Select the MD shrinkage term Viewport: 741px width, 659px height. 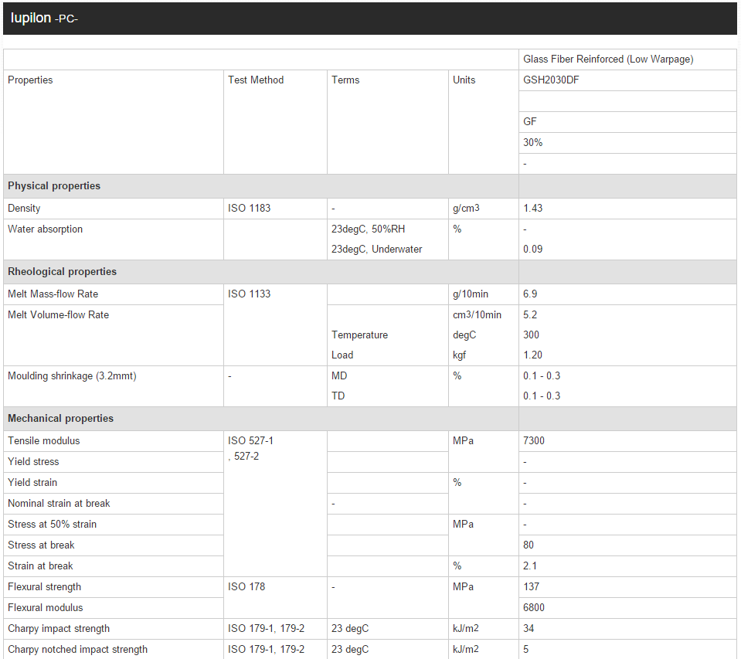tap(339, 376)
